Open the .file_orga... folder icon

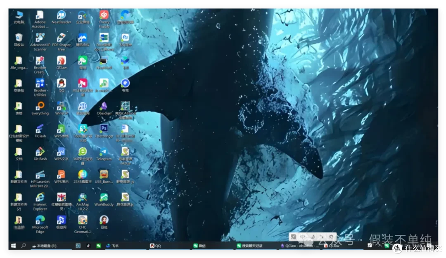(19, 63)
